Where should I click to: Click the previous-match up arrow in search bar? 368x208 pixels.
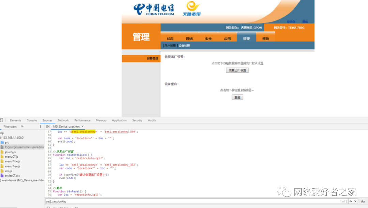(351, 201)
